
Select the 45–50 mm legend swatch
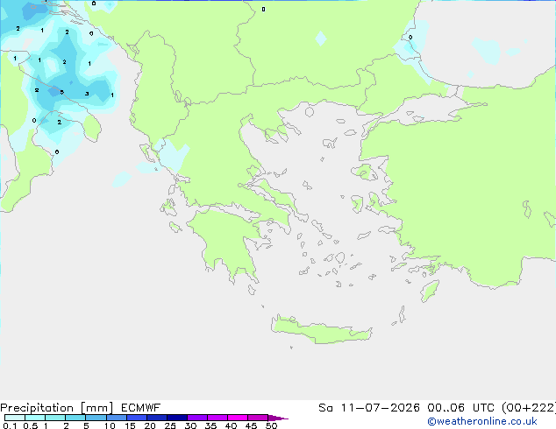(x=258, y=418)
